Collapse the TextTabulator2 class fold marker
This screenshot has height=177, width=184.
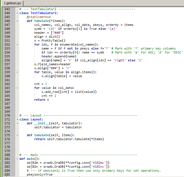[17, 13]
